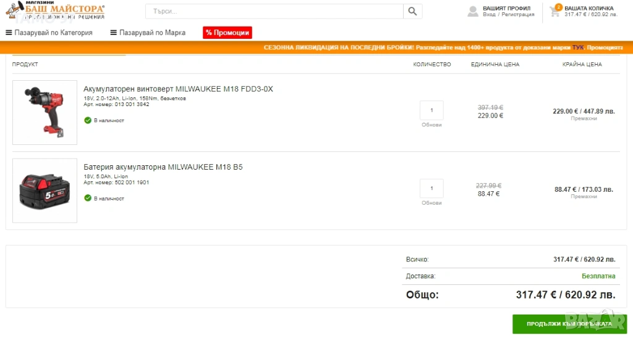633x338 pixels.
Task: Type in the Търси search field
Action: click(x=274, y=11)
